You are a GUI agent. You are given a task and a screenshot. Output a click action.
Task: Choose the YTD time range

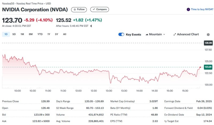click(x=40, y=34)
